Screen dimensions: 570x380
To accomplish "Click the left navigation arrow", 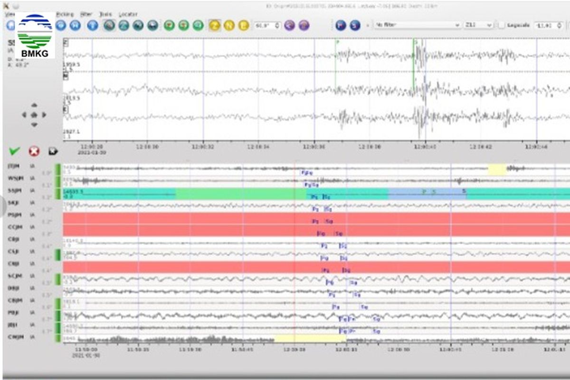I will pos(24,114).
